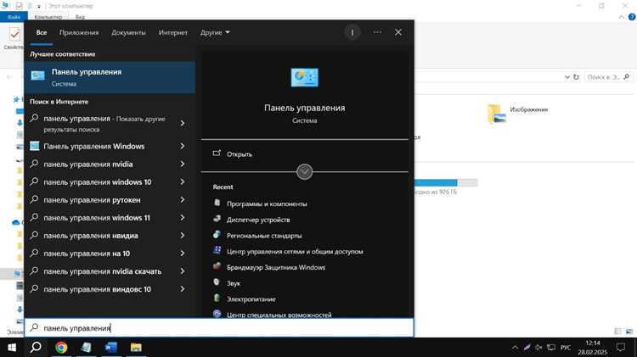The image size is (637, 357).
Task: Open recent item Региональные стандарты
Action: pyautogui.click(x=264, y=235)
